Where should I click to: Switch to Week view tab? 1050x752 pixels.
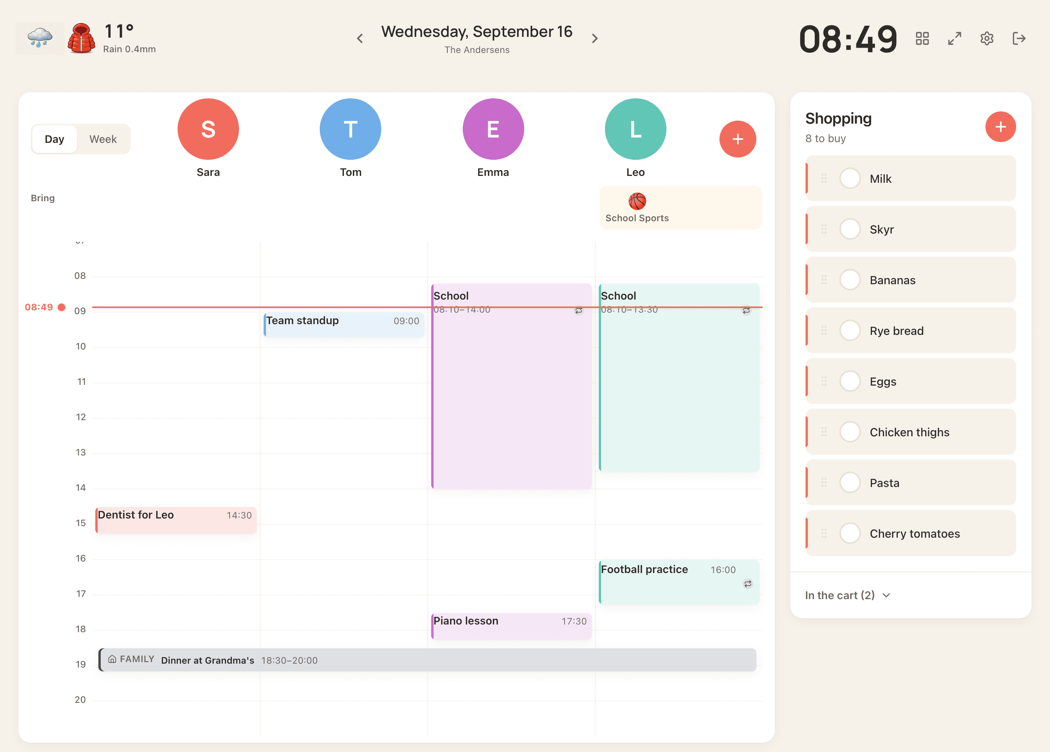pyautogui.click(x=103, y=139)
